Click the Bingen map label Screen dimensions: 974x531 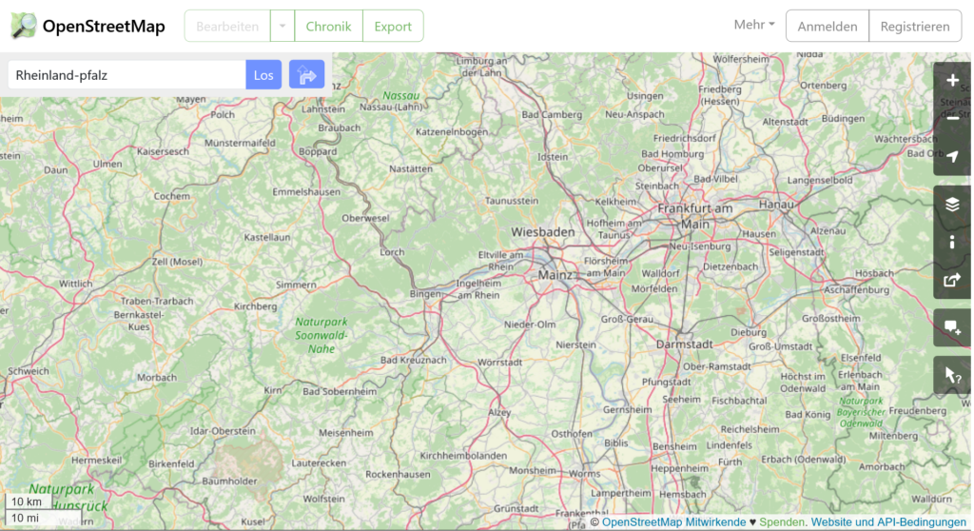425,294
